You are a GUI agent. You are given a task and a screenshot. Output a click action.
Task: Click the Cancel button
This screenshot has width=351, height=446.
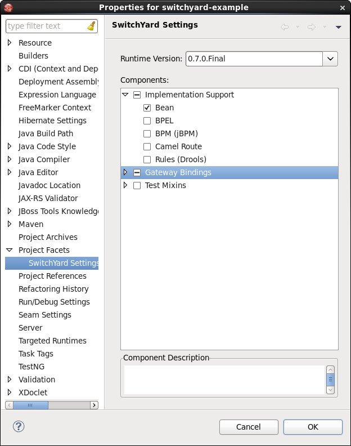point(249,427)
